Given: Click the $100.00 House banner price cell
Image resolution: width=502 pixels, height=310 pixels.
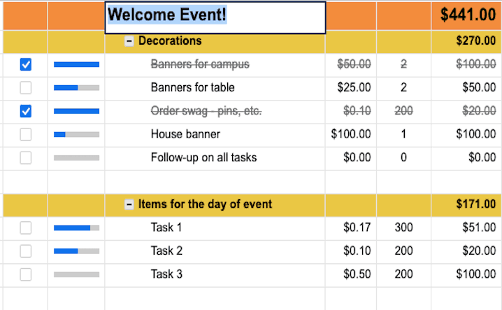Looking at the screenshot, I should [x=350, y=134].
